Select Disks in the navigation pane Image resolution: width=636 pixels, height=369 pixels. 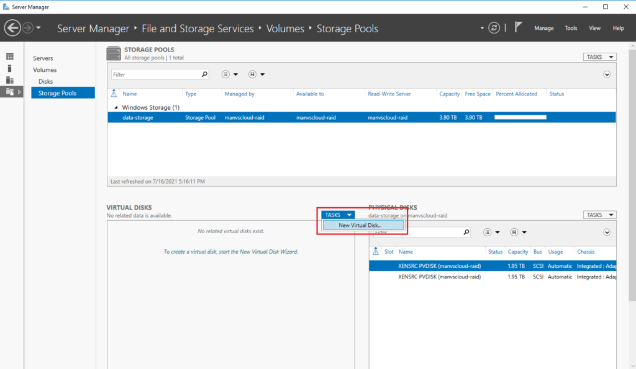pos(45,81)
